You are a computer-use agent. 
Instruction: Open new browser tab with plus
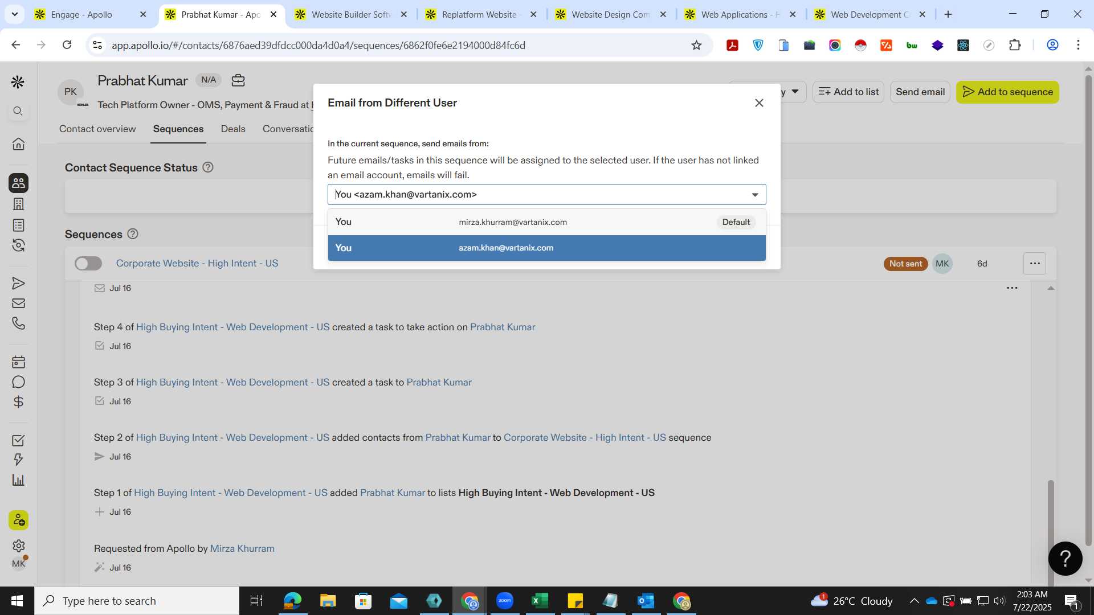(x=948, y=14)
